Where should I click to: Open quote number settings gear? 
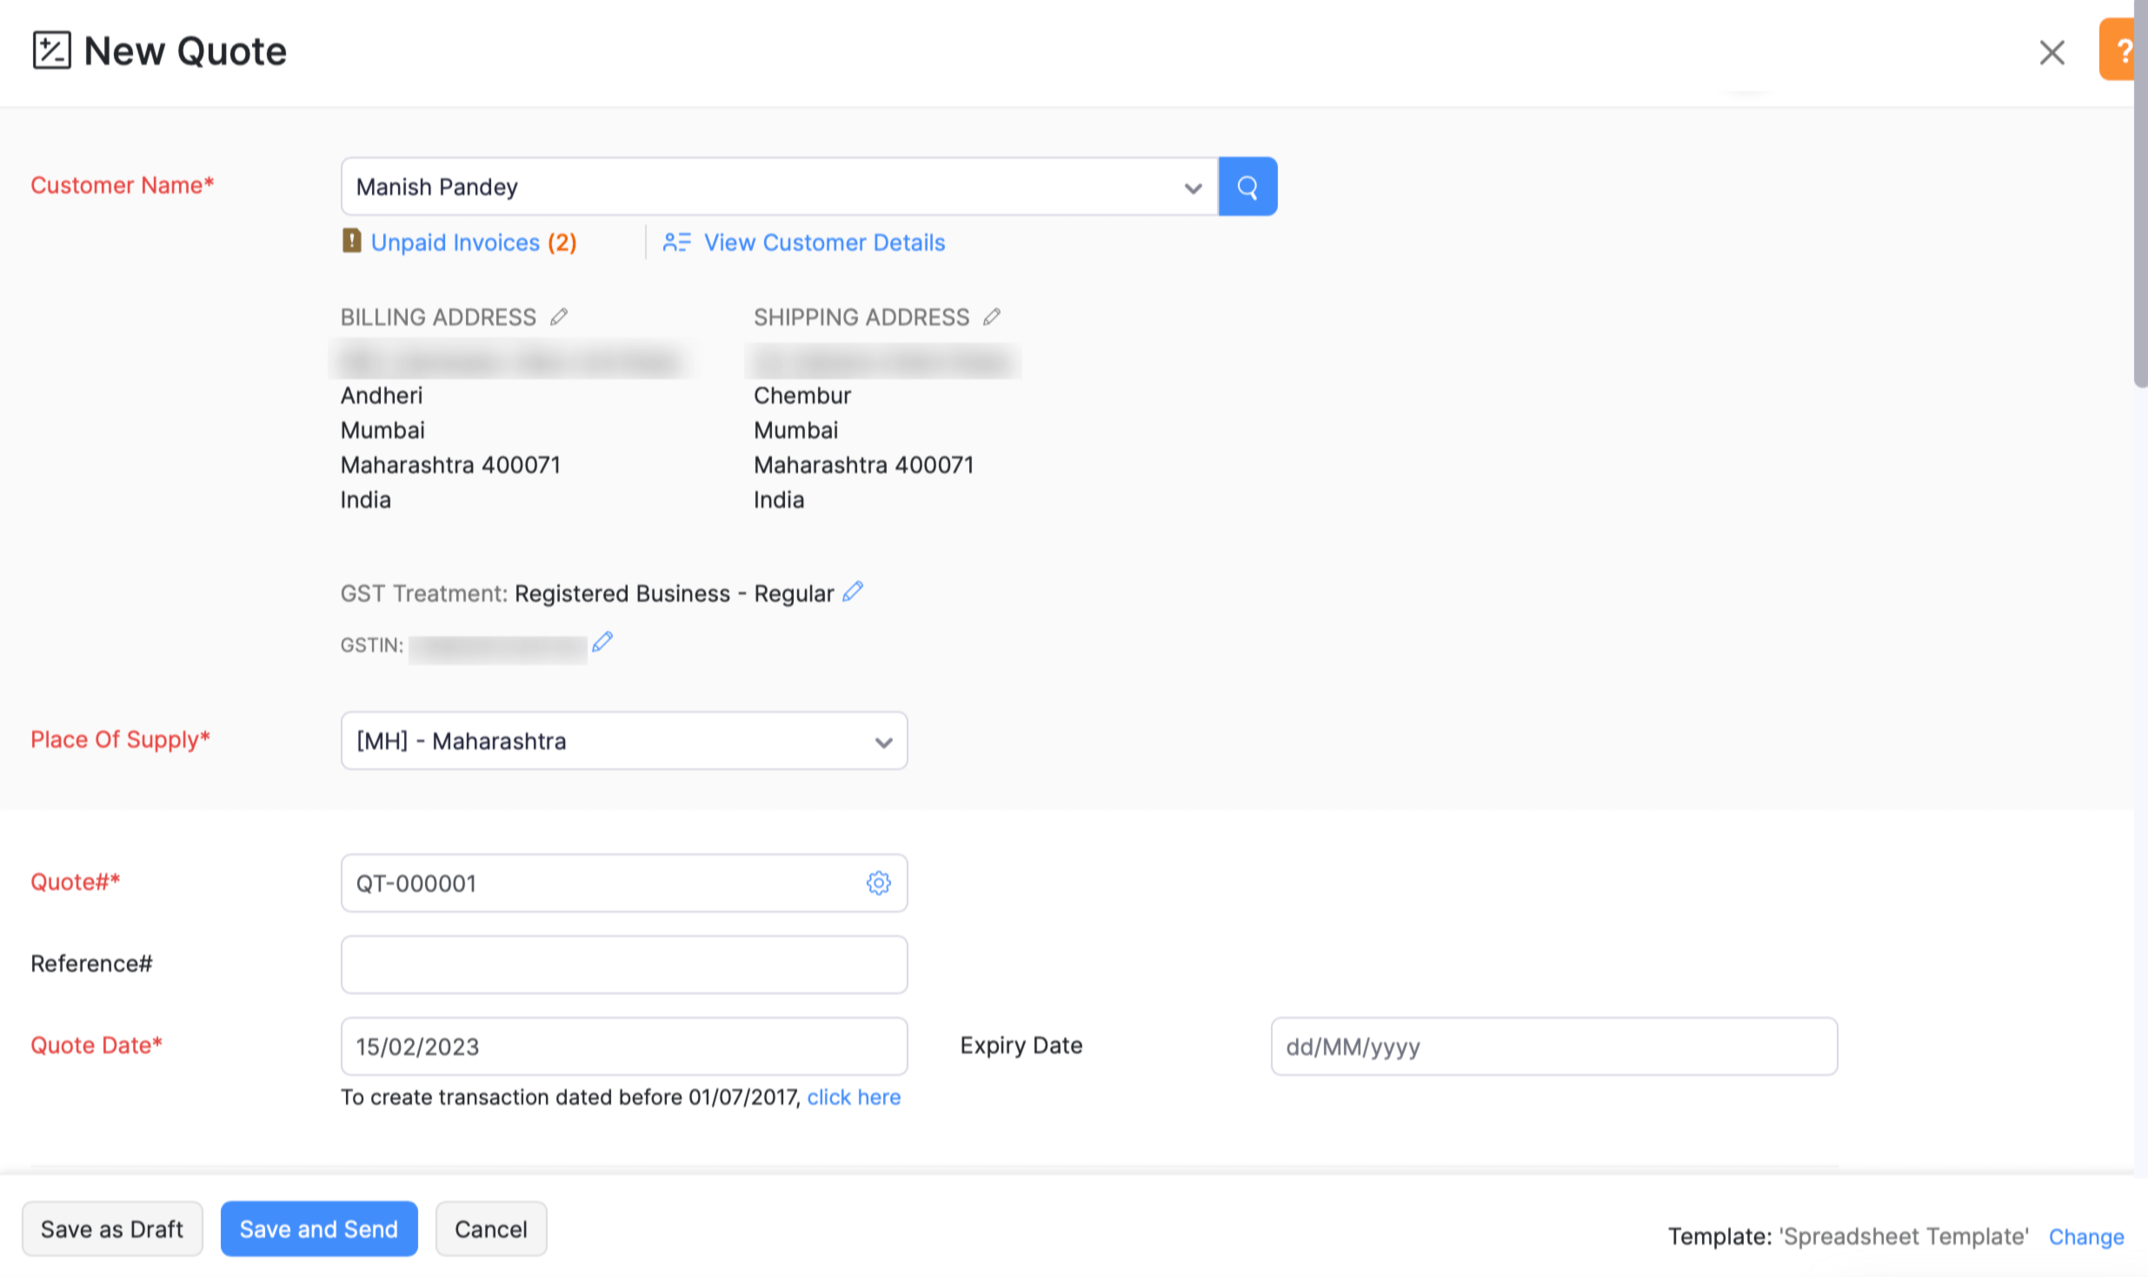[x=878, y=883]
